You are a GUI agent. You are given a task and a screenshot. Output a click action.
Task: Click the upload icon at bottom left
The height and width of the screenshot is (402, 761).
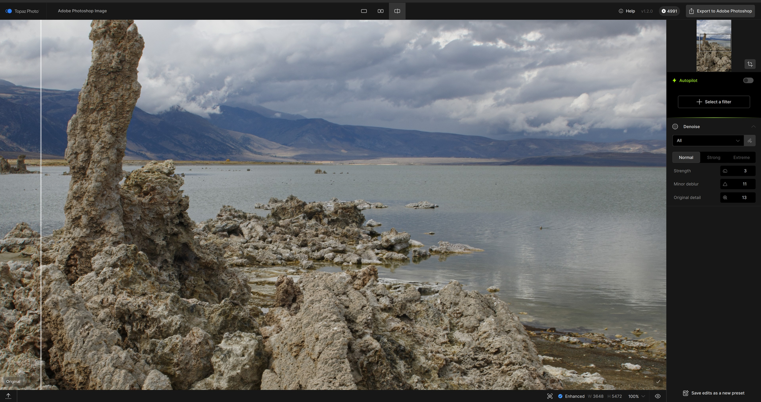click(x=8, y=396)
